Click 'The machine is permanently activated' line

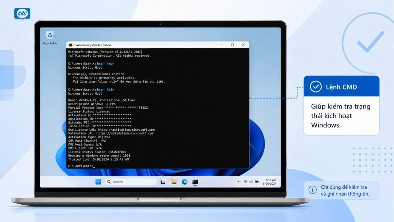tap(104, 78)
